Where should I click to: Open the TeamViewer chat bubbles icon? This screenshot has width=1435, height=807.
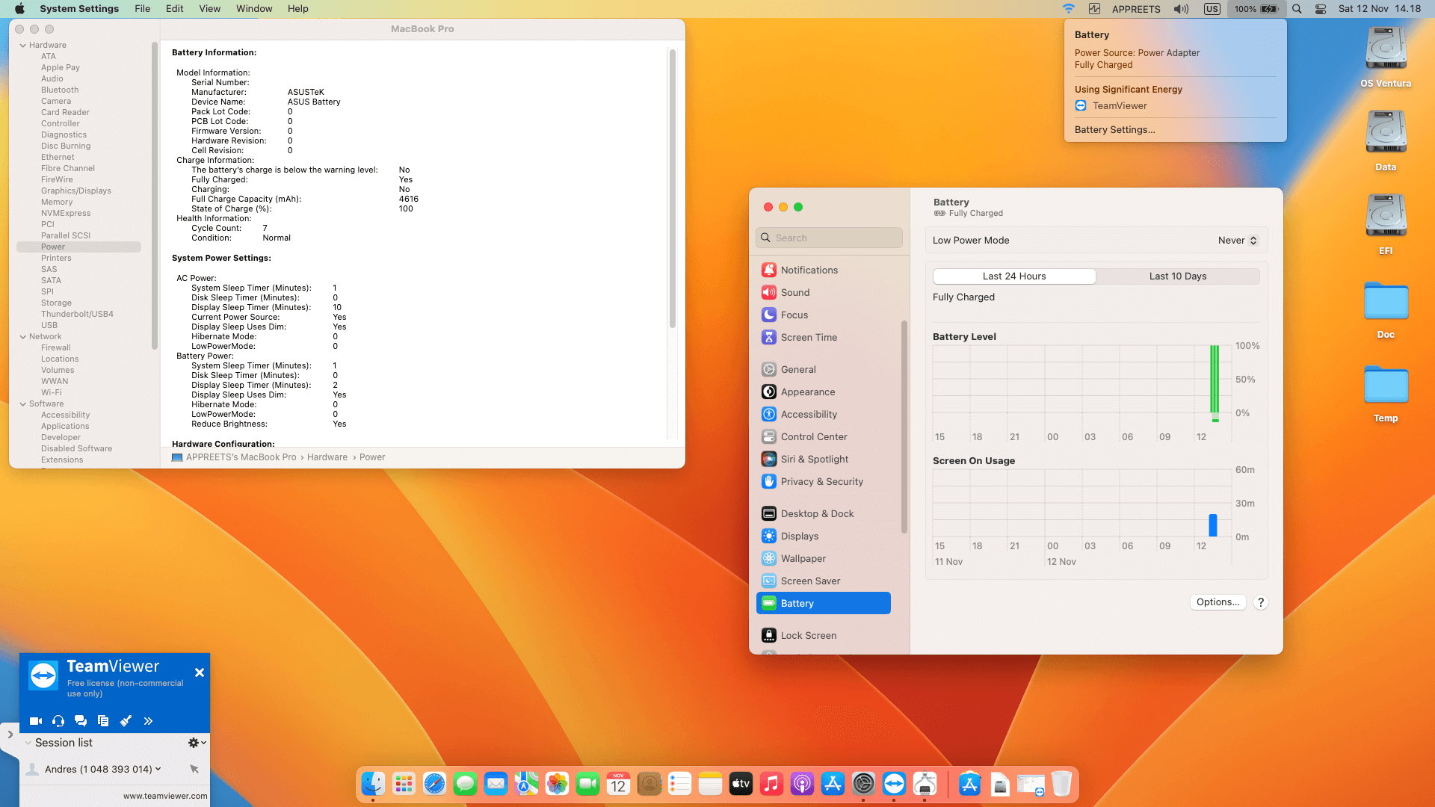[81, 721]
